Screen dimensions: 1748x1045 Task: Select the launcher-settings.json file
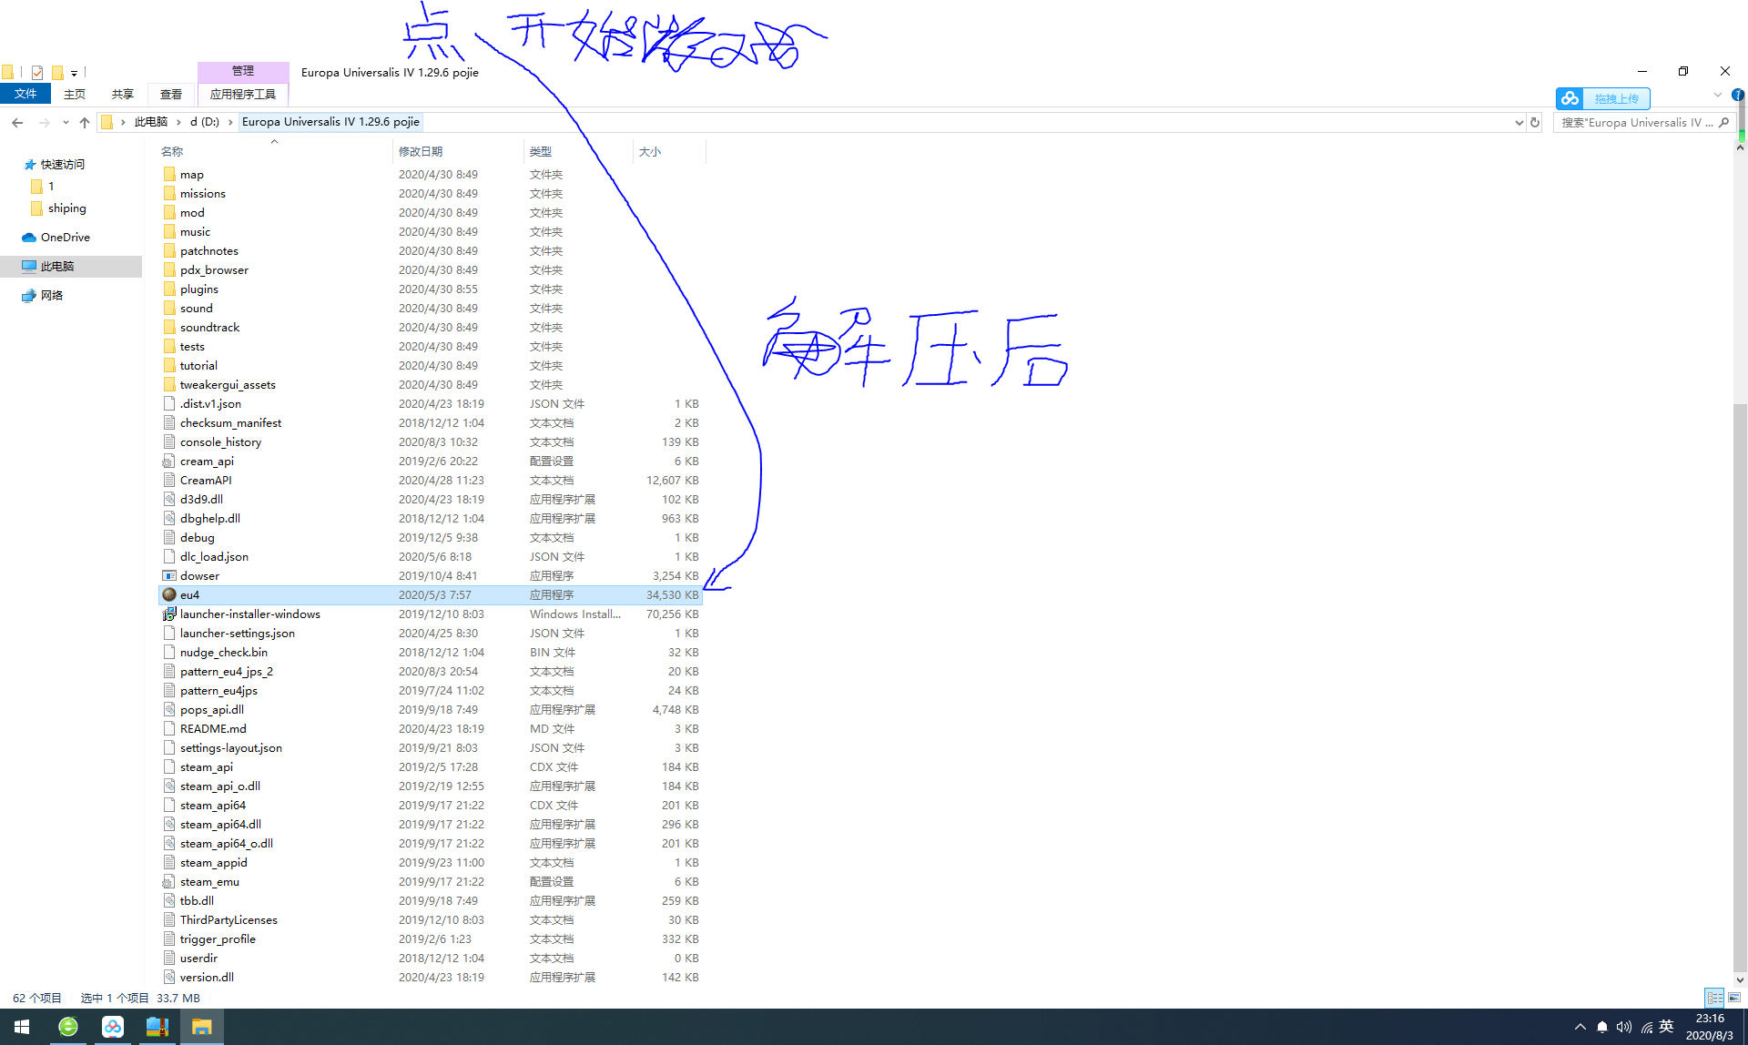[430, 633]
